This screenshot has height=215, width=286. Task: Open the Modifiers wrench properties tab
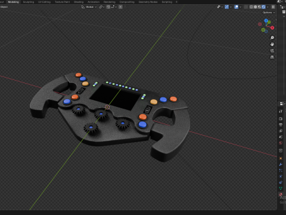coord(281,164)
